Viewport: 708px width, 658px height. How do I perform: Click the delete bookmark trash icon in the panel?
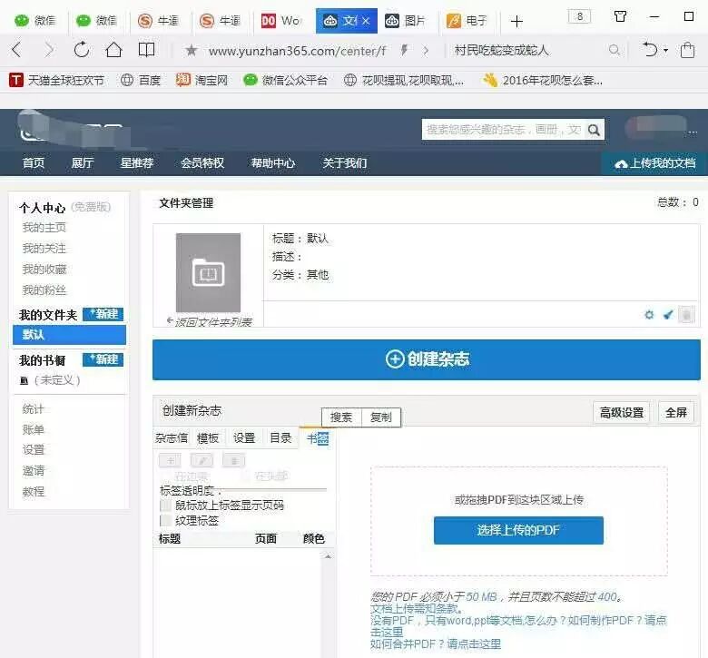coord(234,461)
